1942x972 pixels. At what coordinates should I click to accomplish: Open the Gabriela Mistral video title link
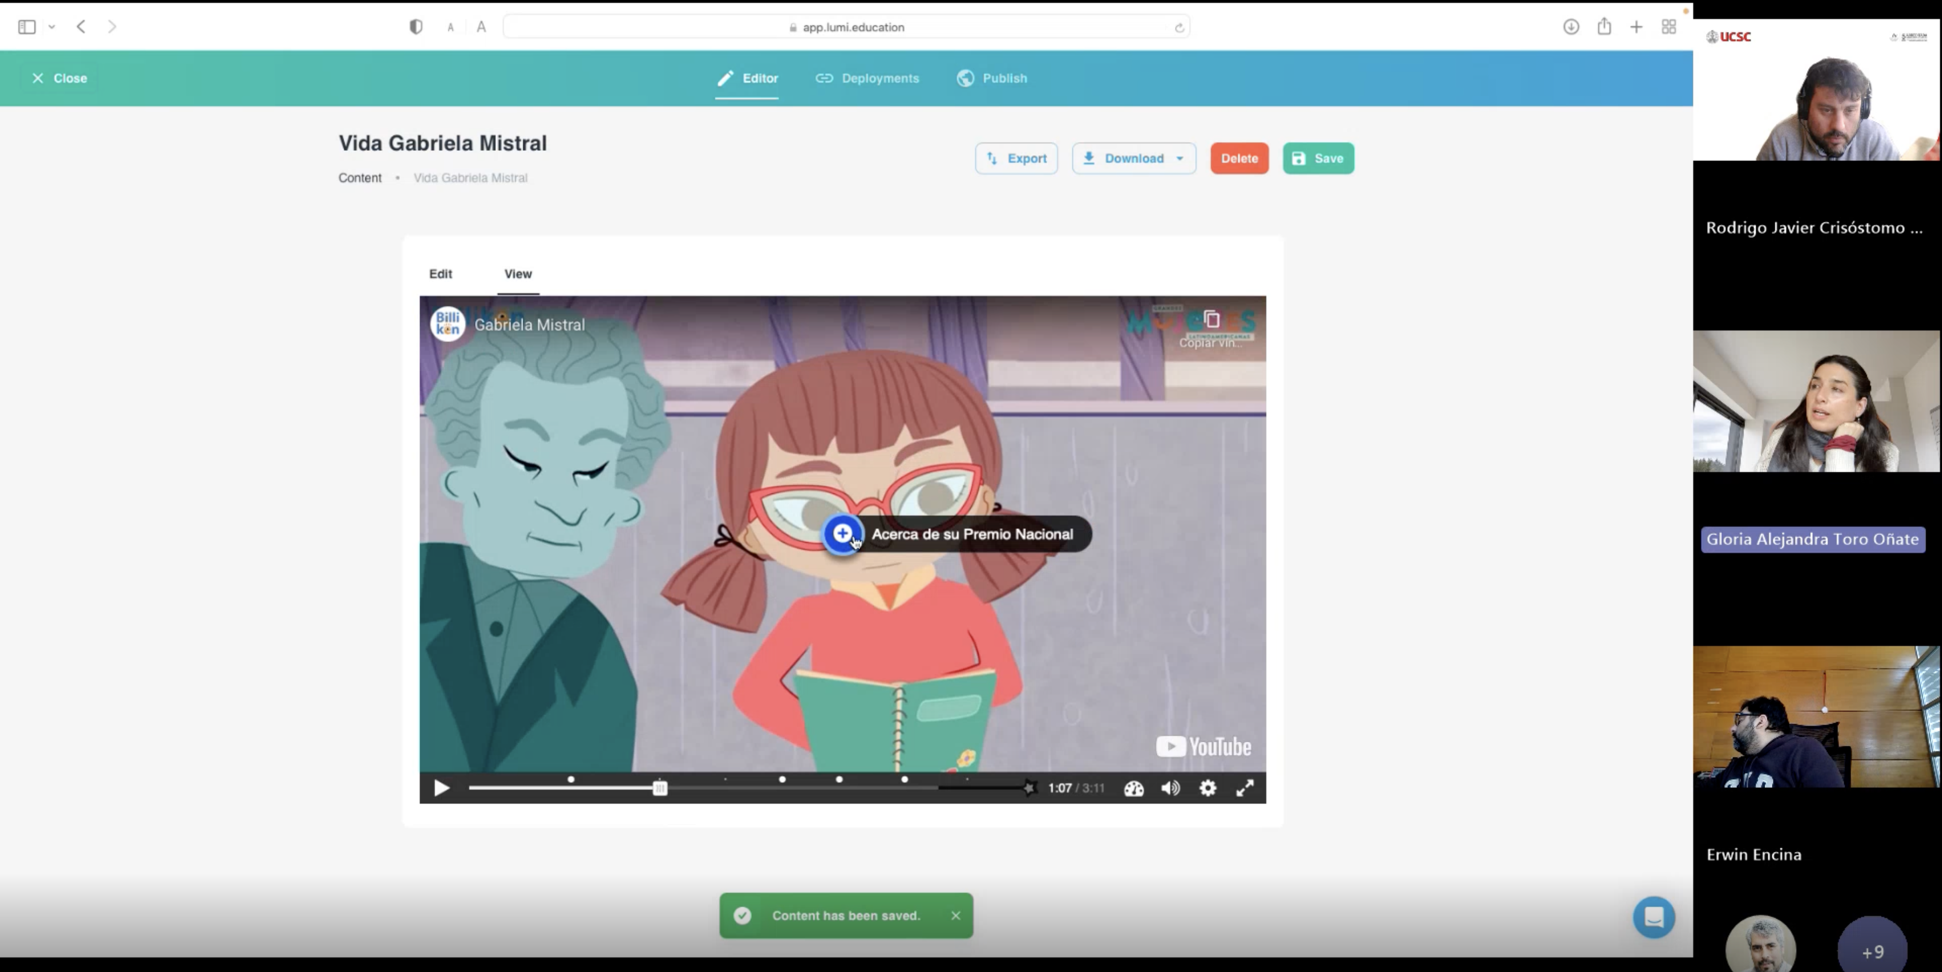click(529, 325)
